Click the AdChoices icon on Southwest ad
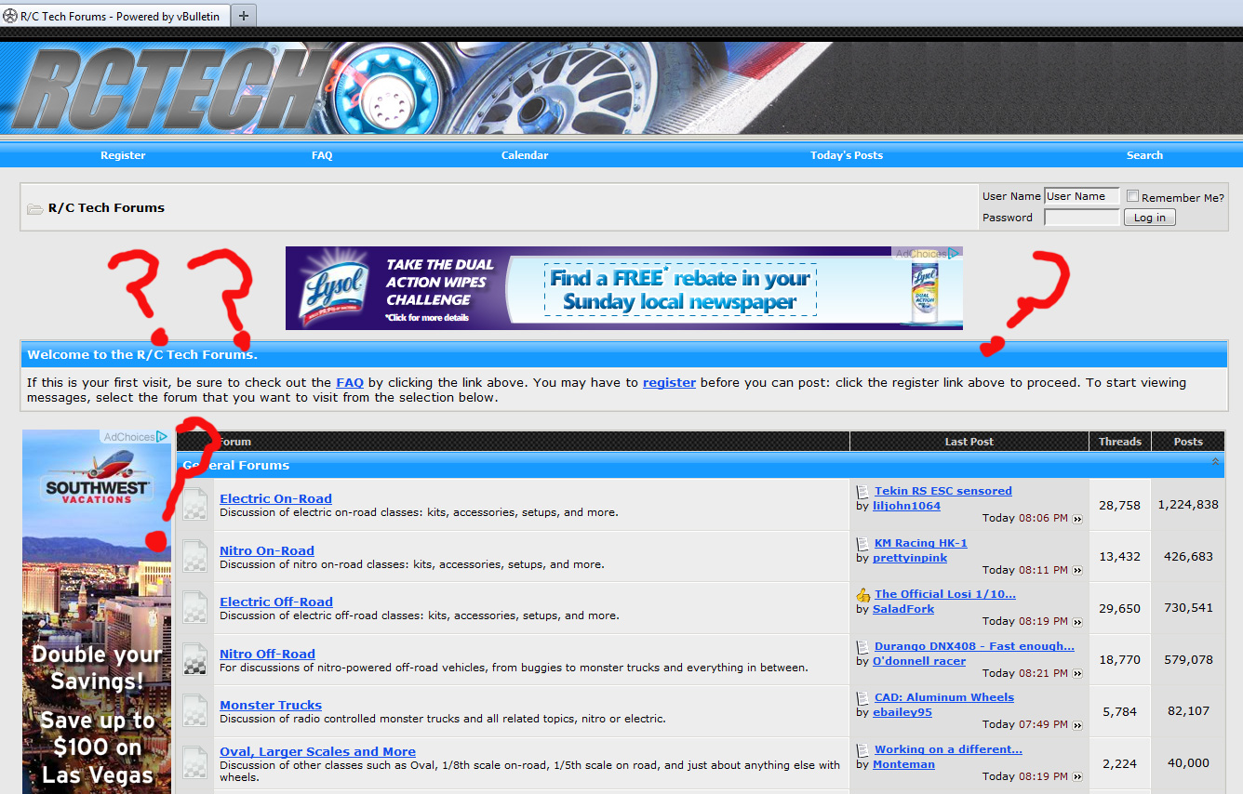The height and width of the screenshot is (794, 1243). click(162, 436)
